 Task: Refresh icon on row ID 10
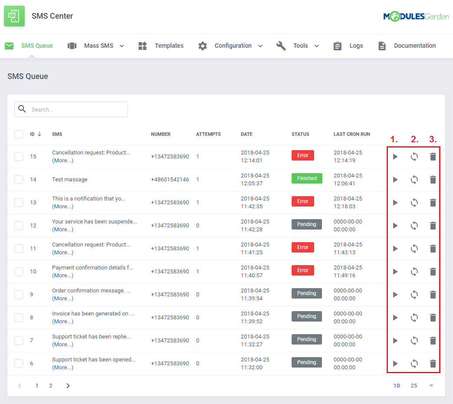tap(414, 272)
